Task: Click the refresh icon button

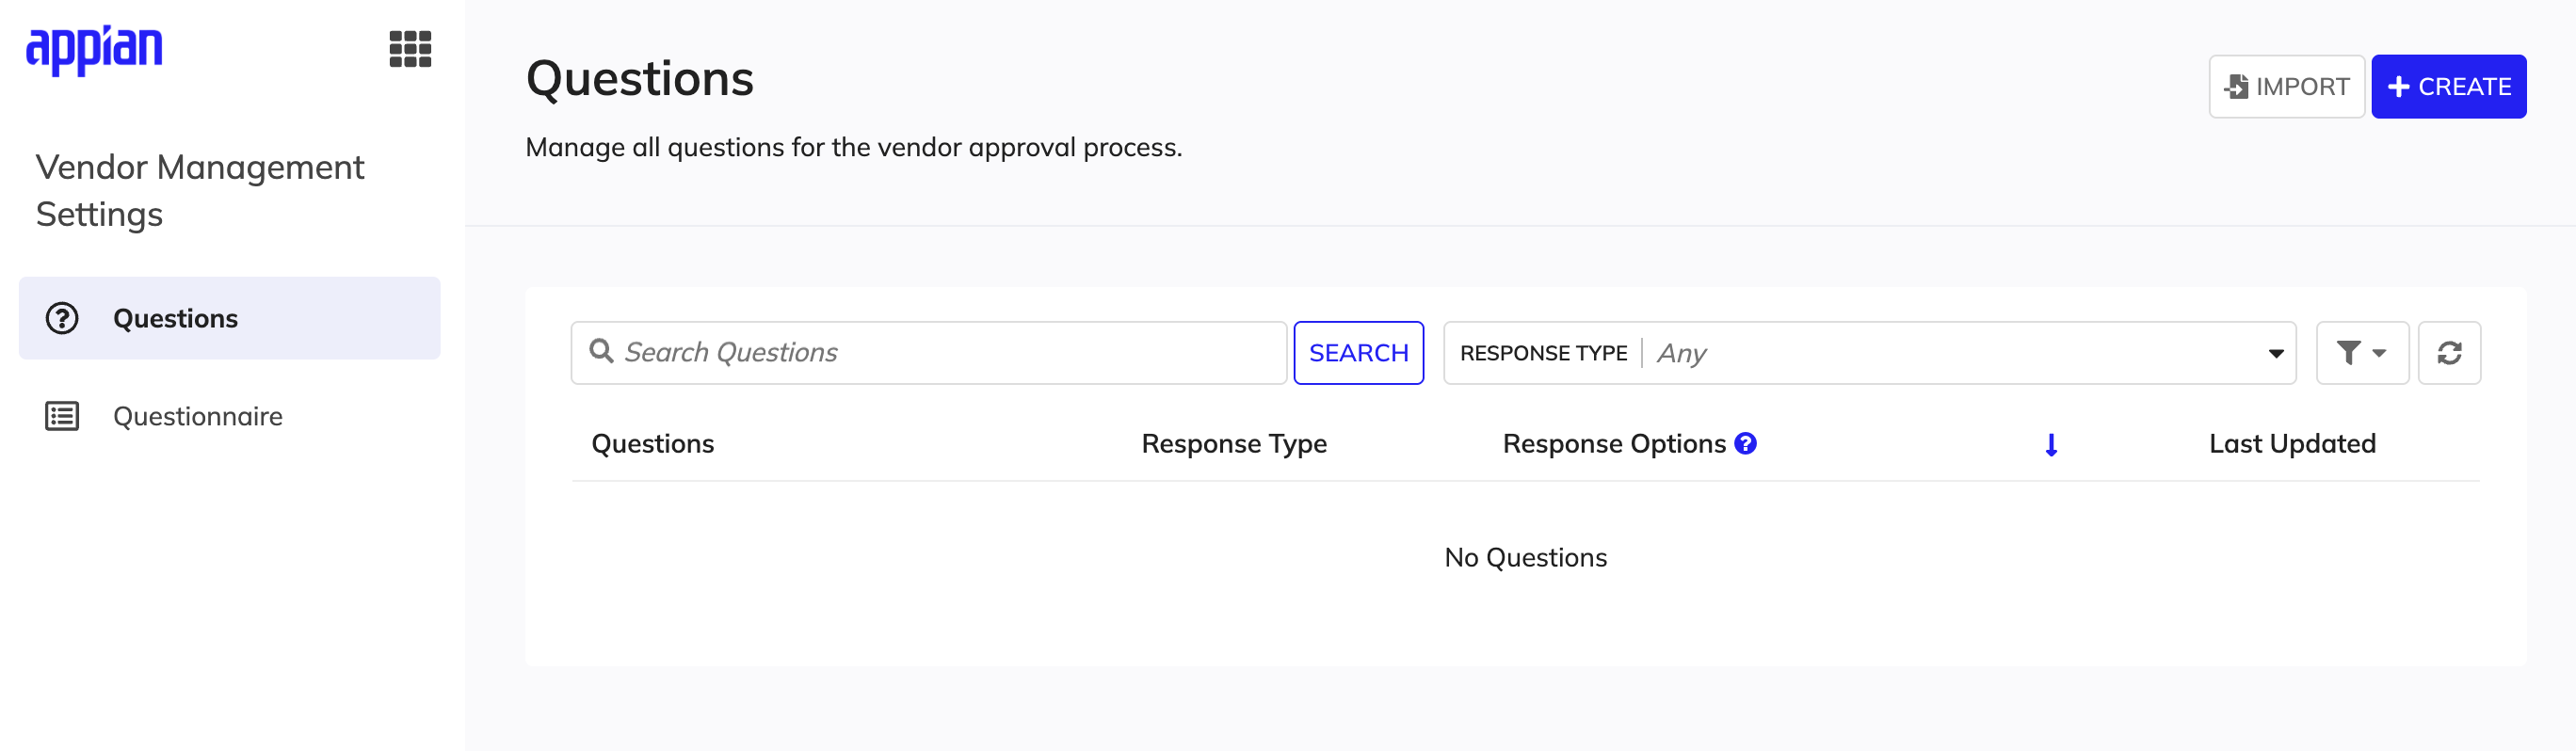Action: pyautogui.click(x=2449, y=353)
